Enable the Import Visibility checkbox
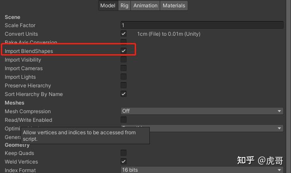This screenshot has width=291, height=173. (124, 59)
